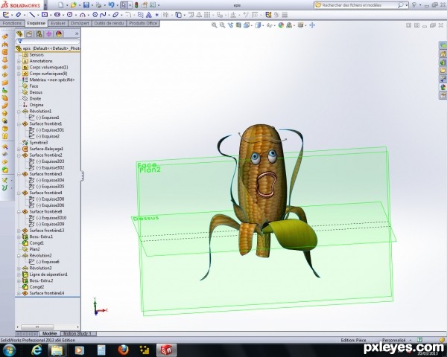447x357 pixels.
Task: Click the New document icon
Action: 61,5
